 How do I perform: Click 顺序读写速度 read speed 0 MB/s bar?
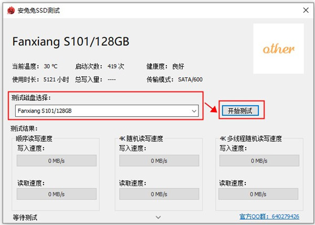tap(57, 194)
